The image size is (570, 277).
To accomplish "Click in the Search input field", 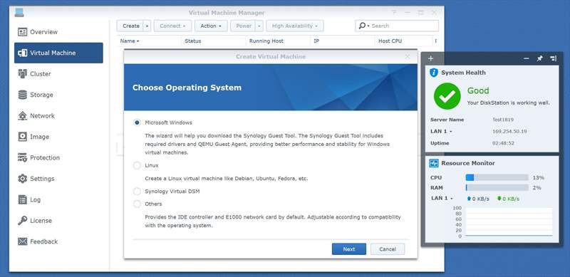I will click(403, 26).
